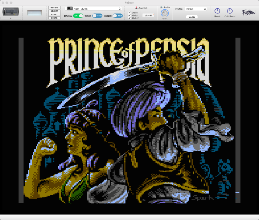Click the joystick icon in Joystick header
Viewport: 259px width, 220px height.
136,8
